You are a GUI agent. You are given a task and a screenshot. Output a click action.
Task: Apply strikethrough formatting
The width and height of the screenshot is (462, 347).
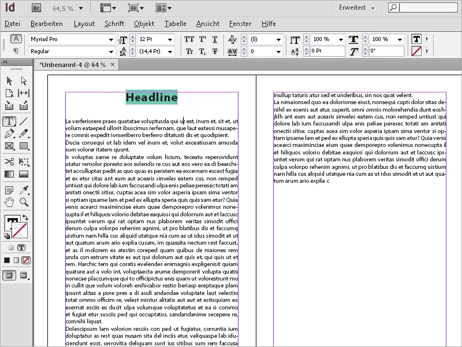point(214,51)
